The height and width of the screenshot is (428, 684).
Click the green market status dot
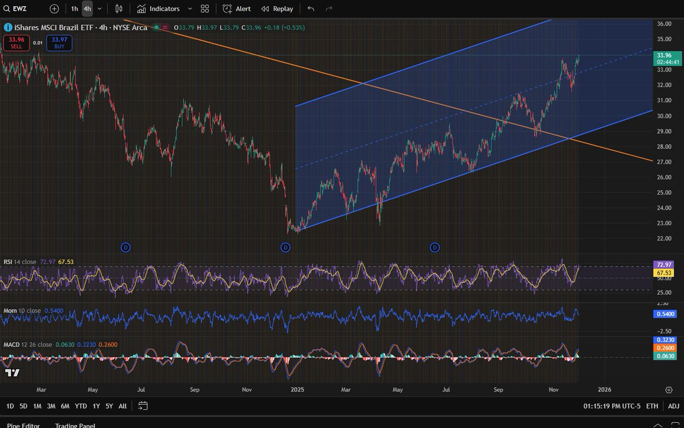156,27
